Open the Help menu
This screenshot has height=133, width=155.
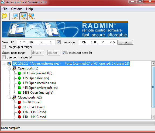pyautogui.click(x=29, y=9)
